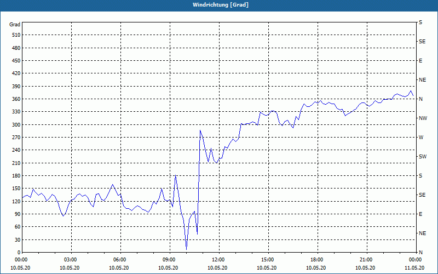Pick 'NE' compass label between 60 and 30
The width and height of the screenshot is (438, 274).
click(x=422, y=233)
